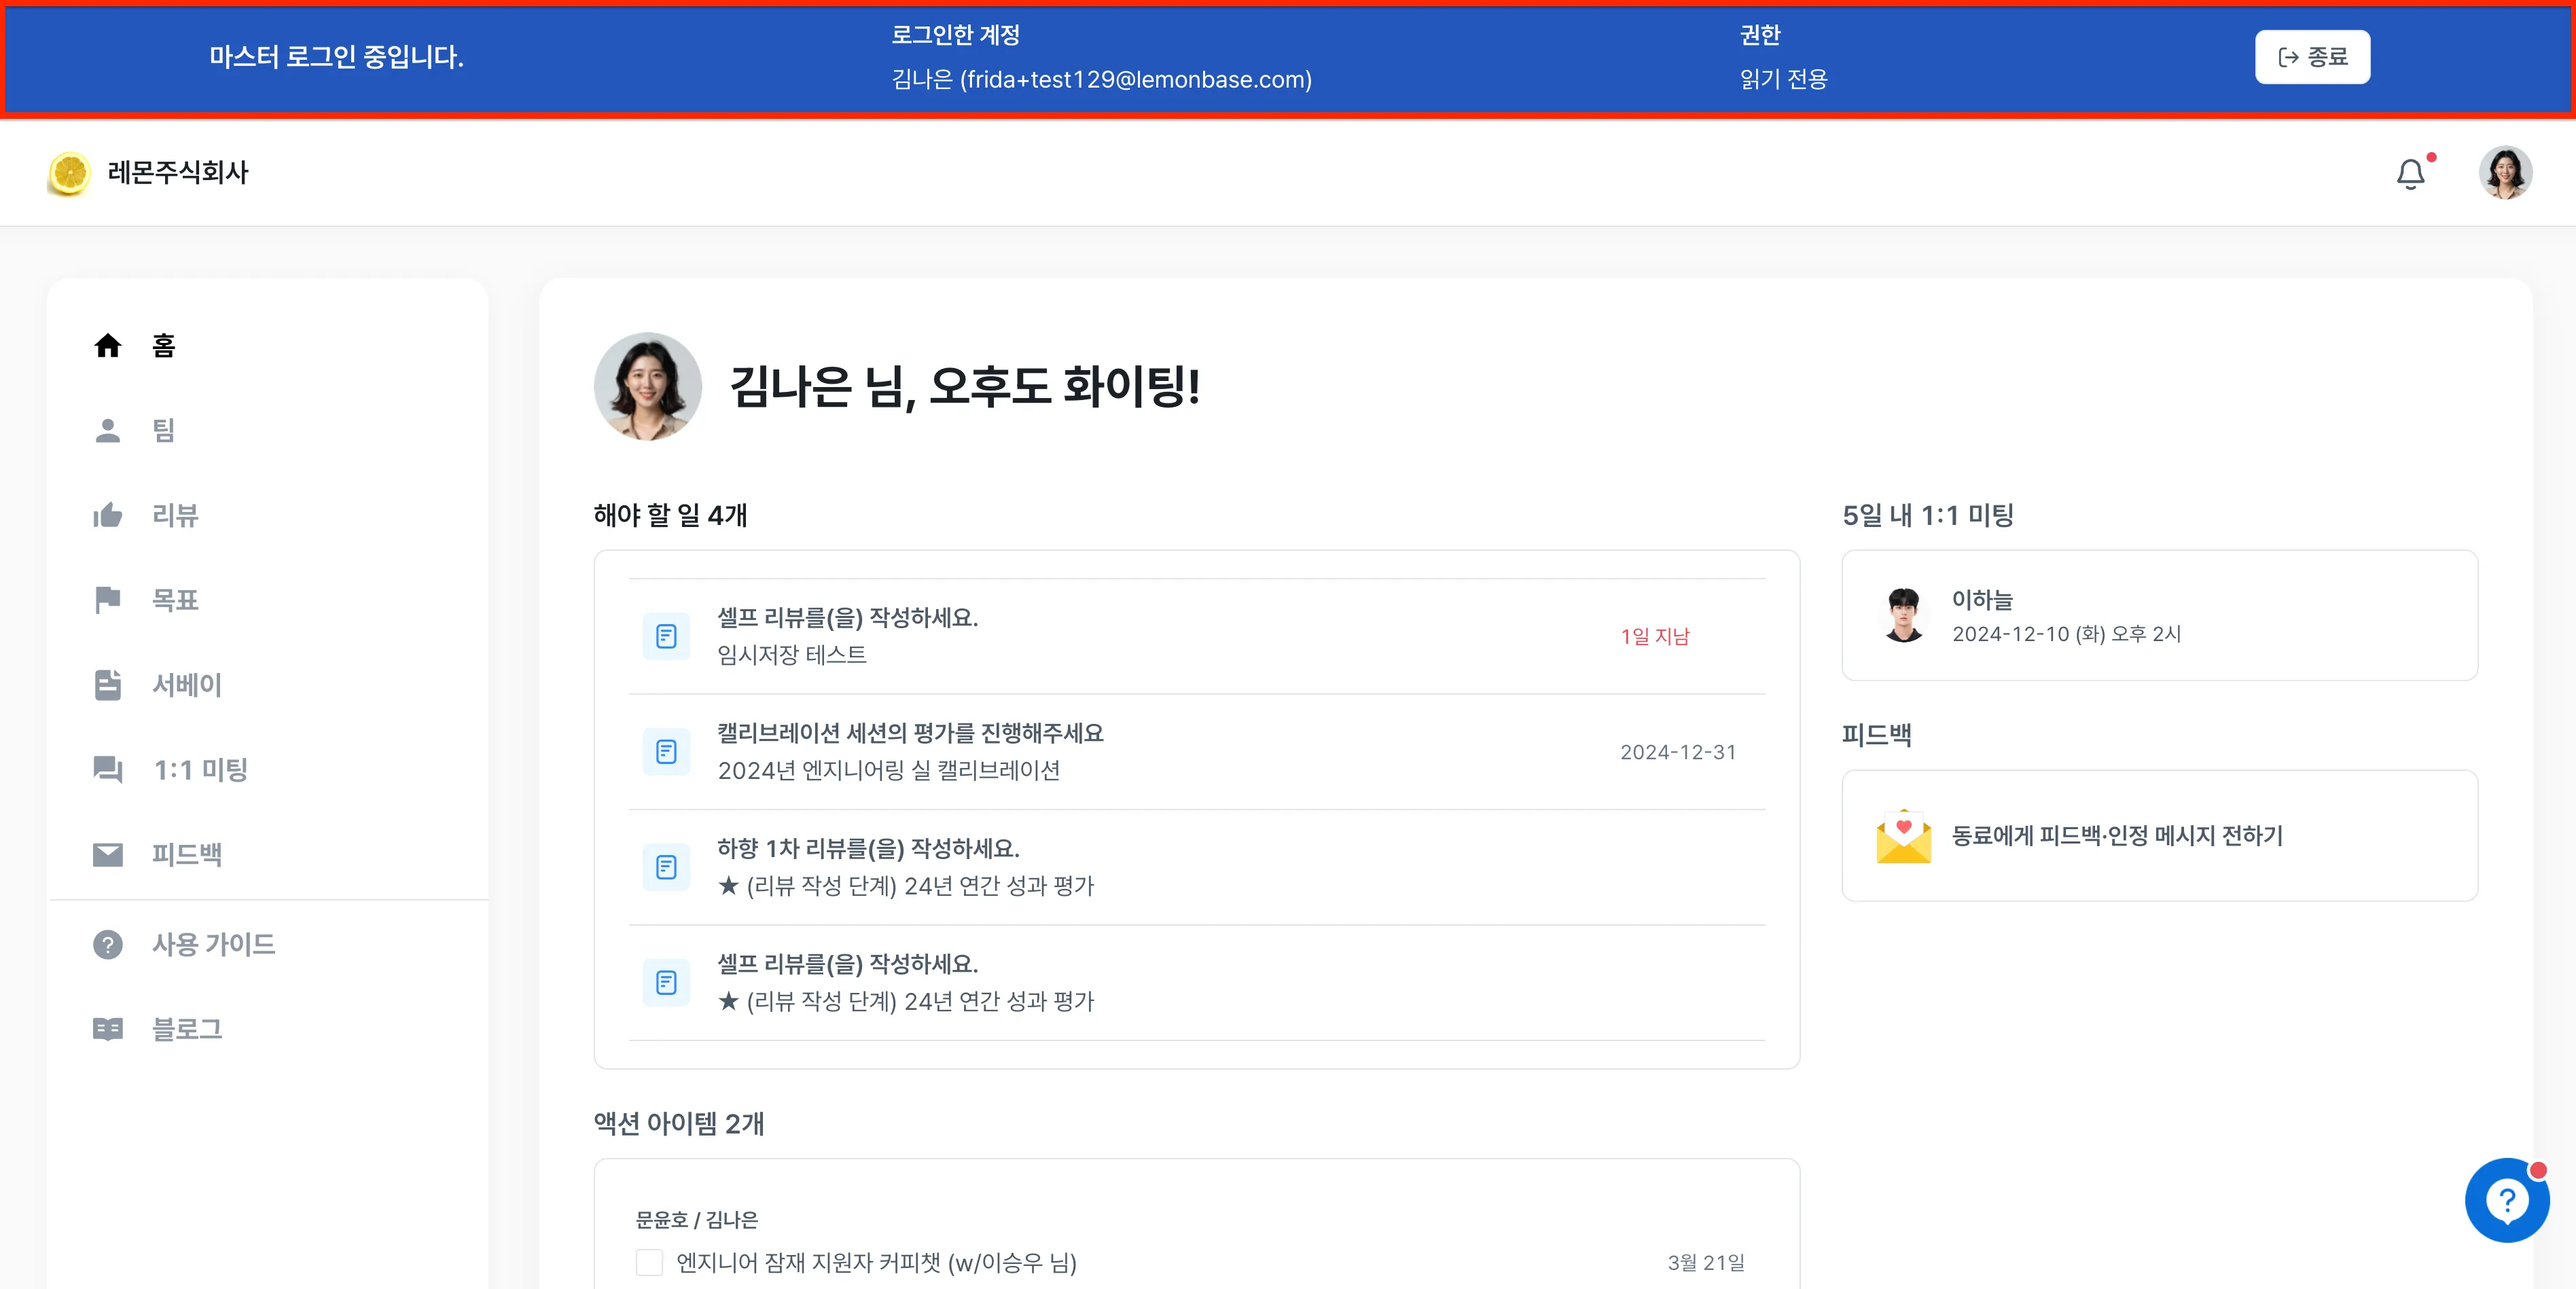Click the person icon for 팀
This screenshot has height=1289, width=2576.
(x=108, y=430)
